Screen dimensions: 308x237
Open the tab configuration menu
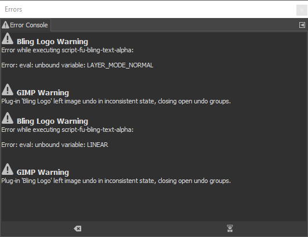[x=302, y=25]
